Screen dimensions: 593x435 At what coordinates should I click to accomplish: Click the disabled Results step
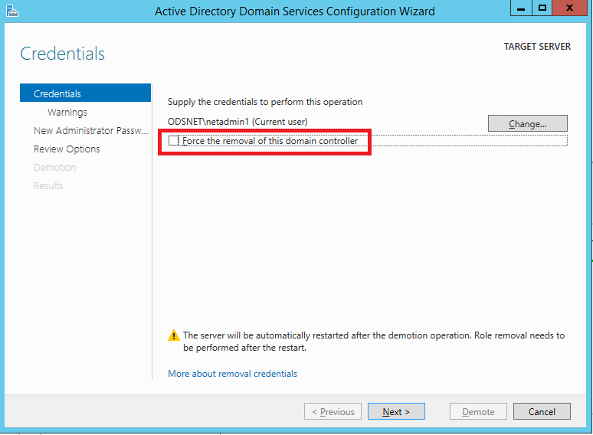[x=48, y=186]
